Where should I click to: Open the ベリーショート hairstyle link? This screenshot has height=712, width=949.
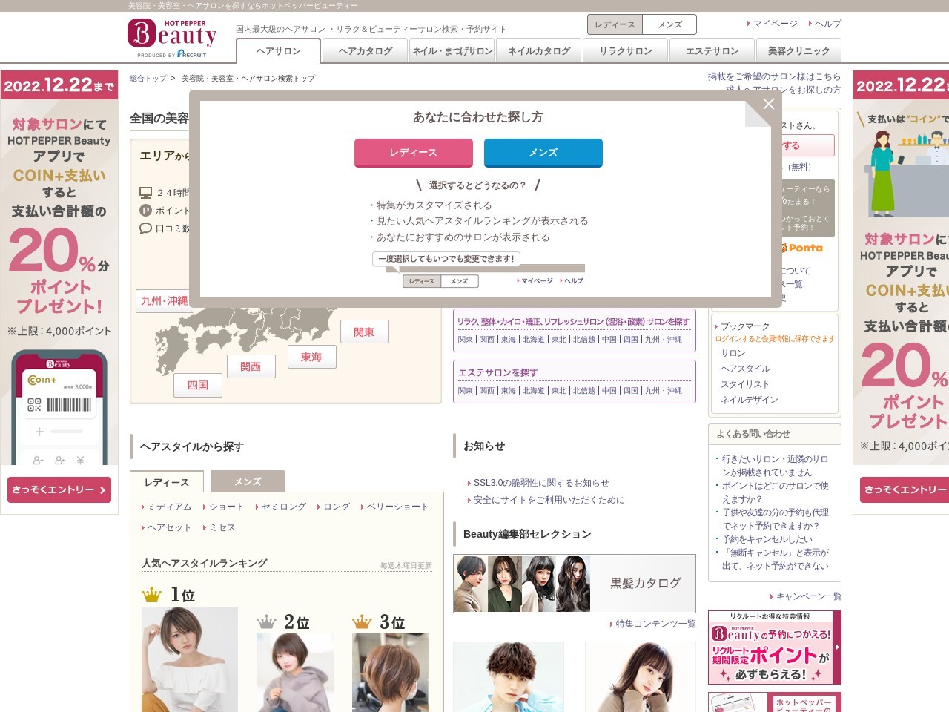tap(397, 507)
